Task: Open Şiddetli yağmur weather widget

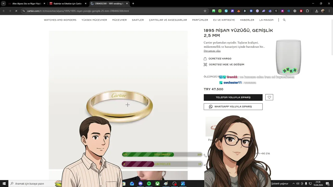Action: [280, 184]
